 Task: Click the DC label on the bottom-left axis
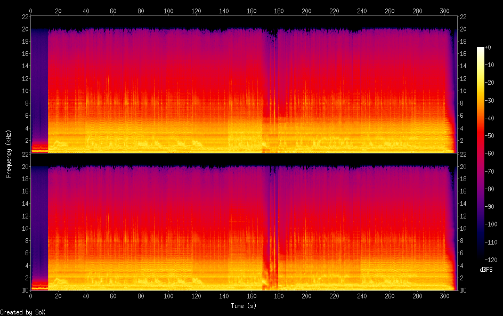pyautogui.click(x=24, y=290)
